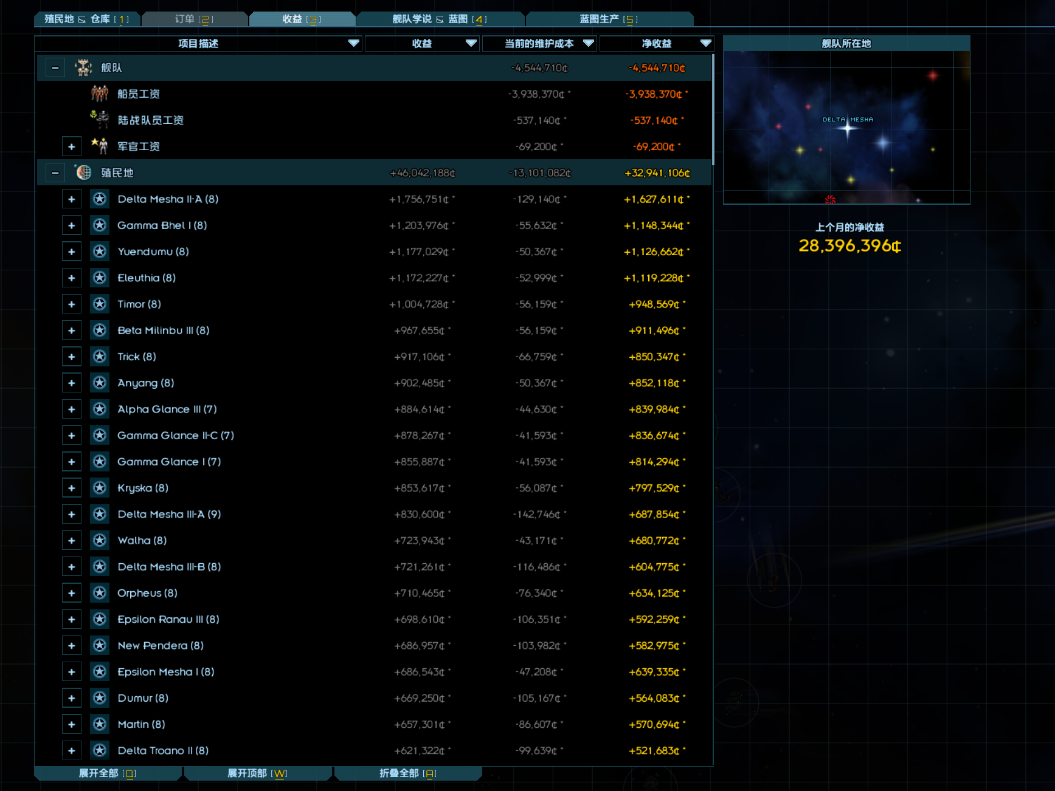
Task: Click the fleet skull icon
Action: (x=84, y=68)
